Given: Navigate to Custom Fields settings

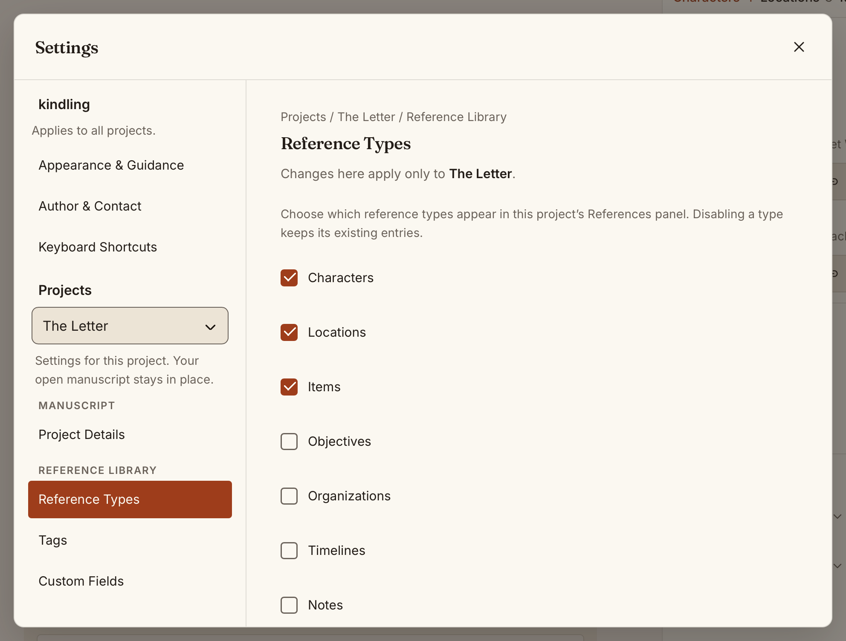Looking at the screenshot, I should click(x=130, y=581).
